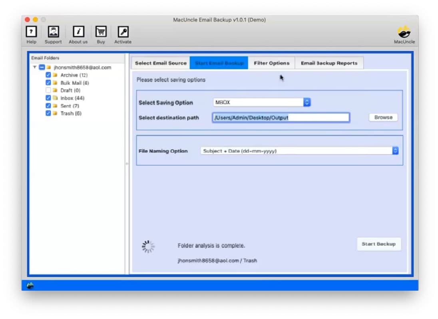Browse for a destination folder
This screenshot has width=438, height=319.
tap(382, 117)
